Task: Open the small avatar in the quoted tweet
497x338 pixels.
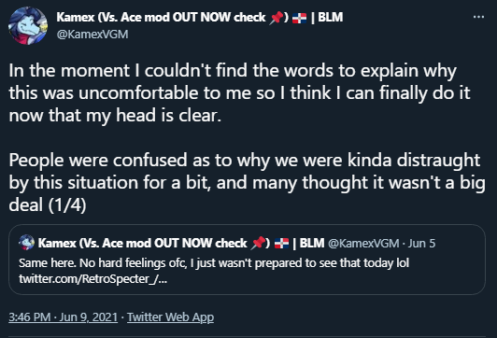Action: coord(26,243)
